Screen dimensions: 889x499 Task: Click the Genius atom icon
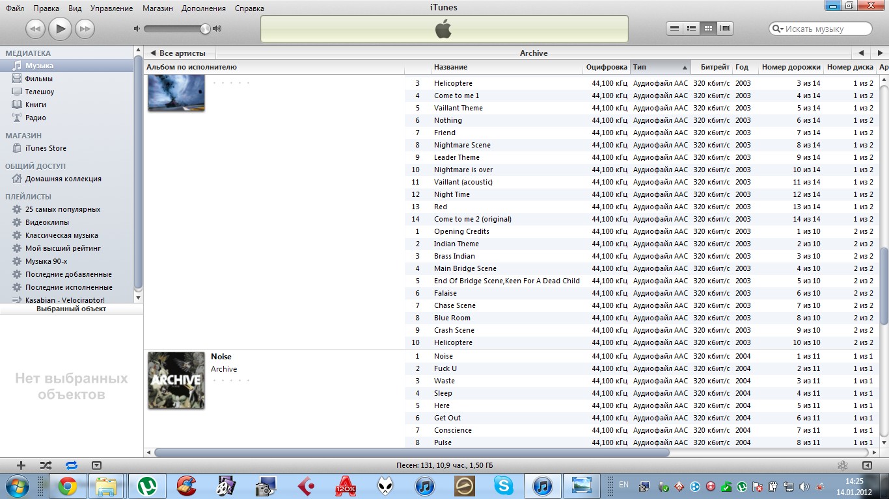[x=842, y=465]
